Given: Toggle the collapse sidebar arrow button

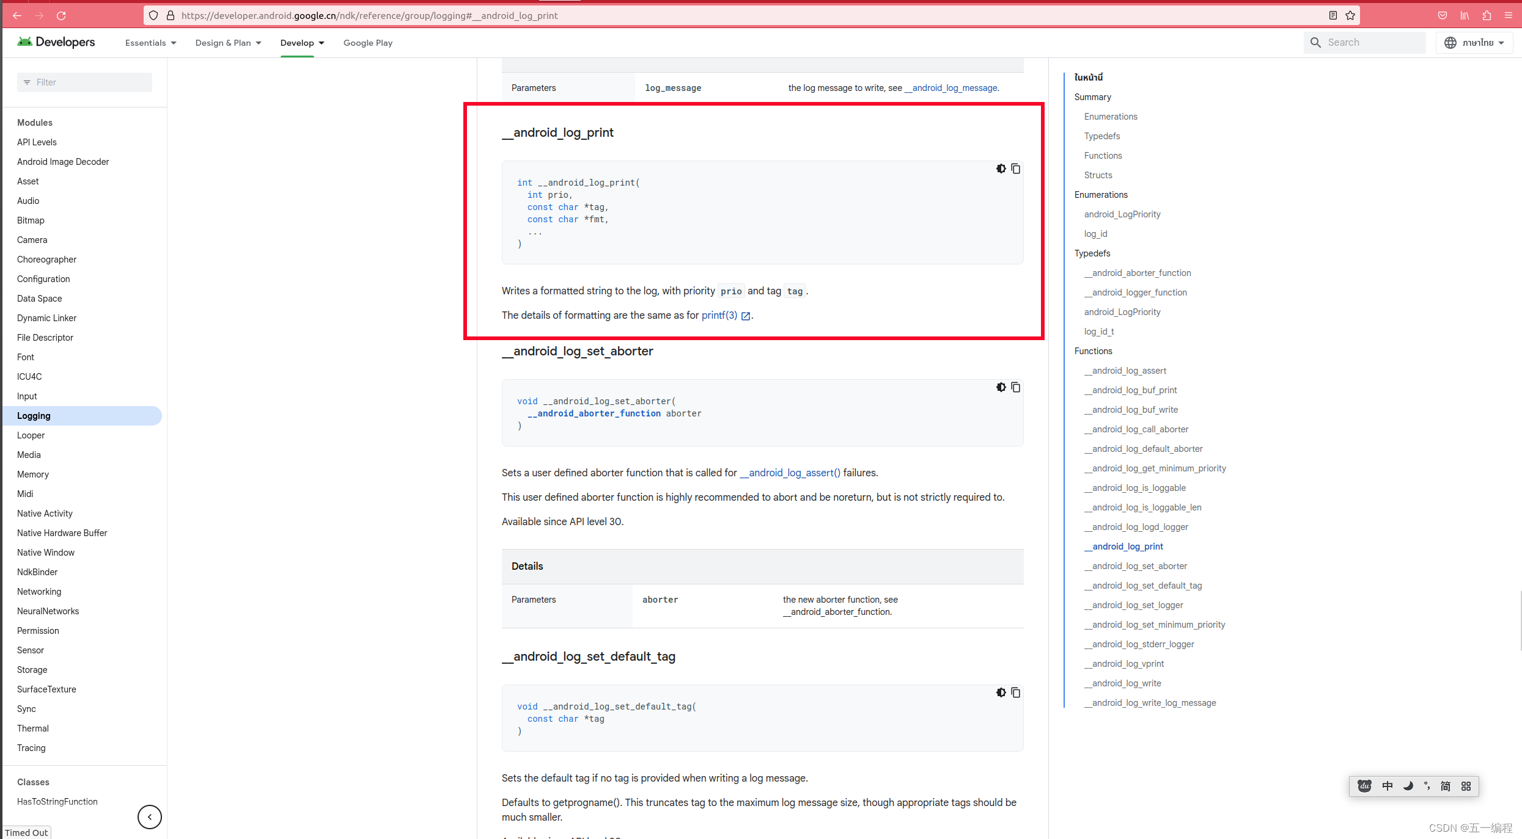Looking at the screenshot, I should coord(149,816).
